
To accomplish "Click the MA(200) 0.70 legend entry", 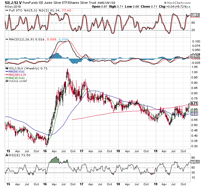I will pos(16,75).
